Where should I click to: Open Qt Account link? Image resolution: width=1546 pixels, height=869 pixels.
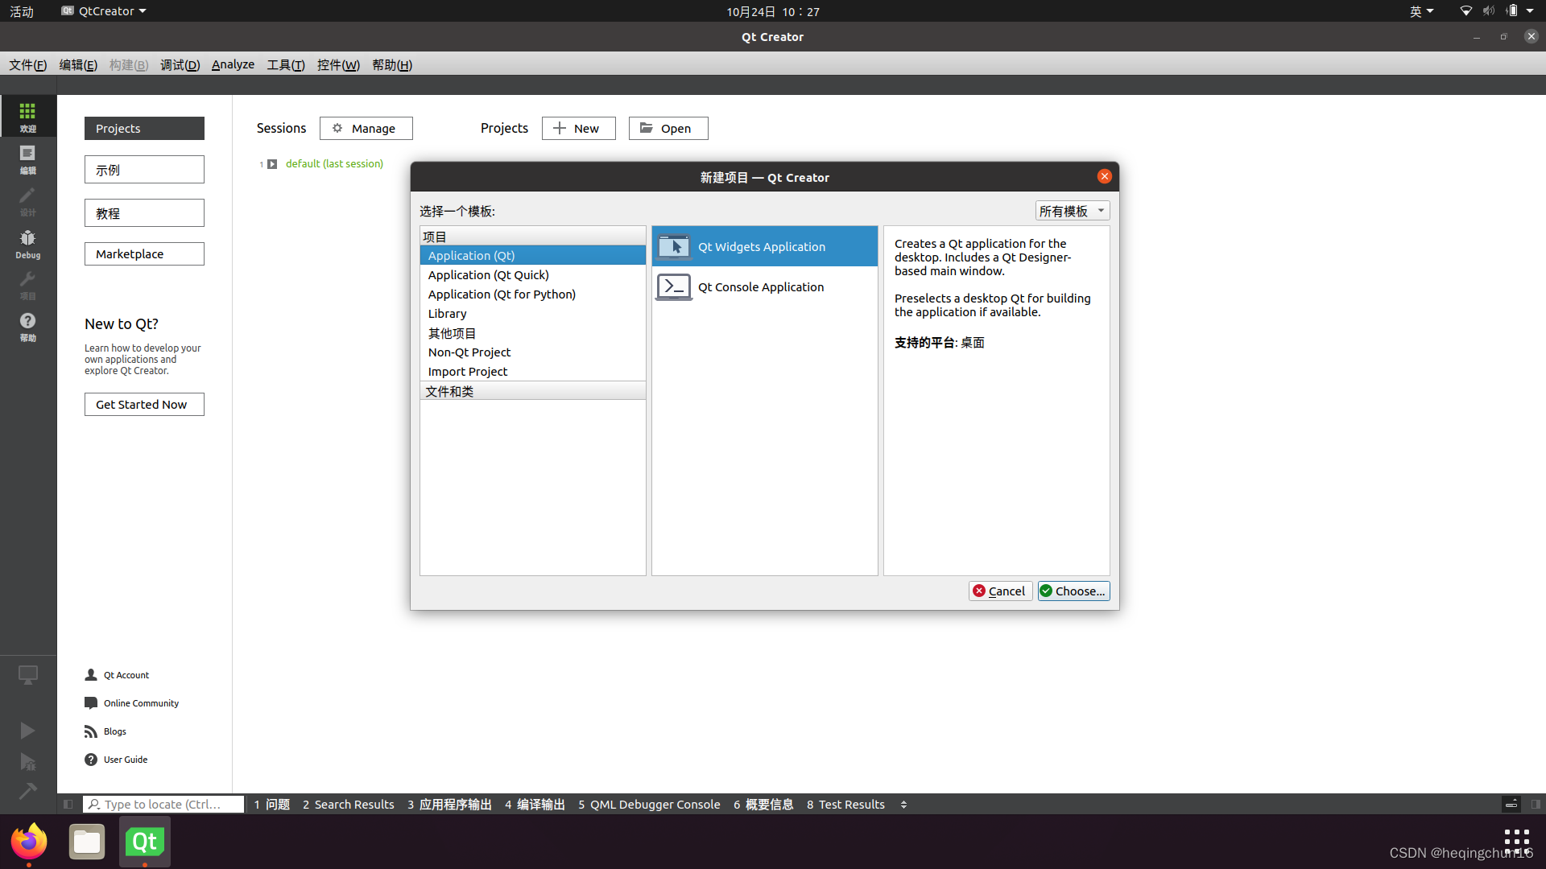coord(117,675)
